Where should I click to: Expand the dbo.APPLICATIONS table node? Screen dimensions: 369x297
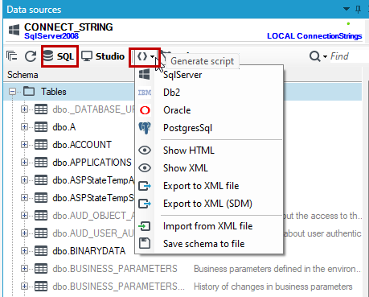pyautogui.click(x=24, y=163)
